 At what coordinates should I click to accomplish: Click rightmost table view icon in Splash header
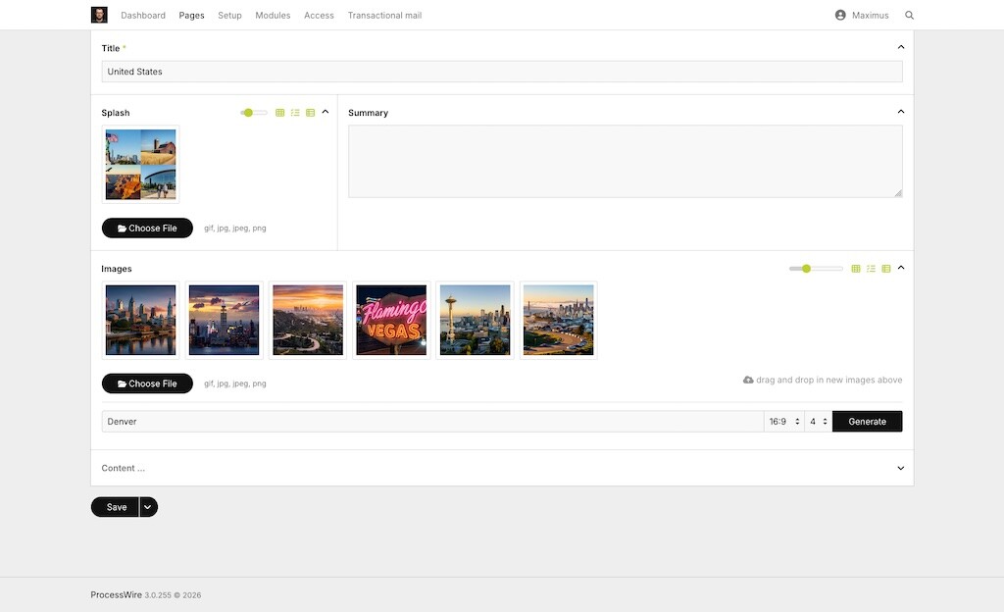point(310,113)
